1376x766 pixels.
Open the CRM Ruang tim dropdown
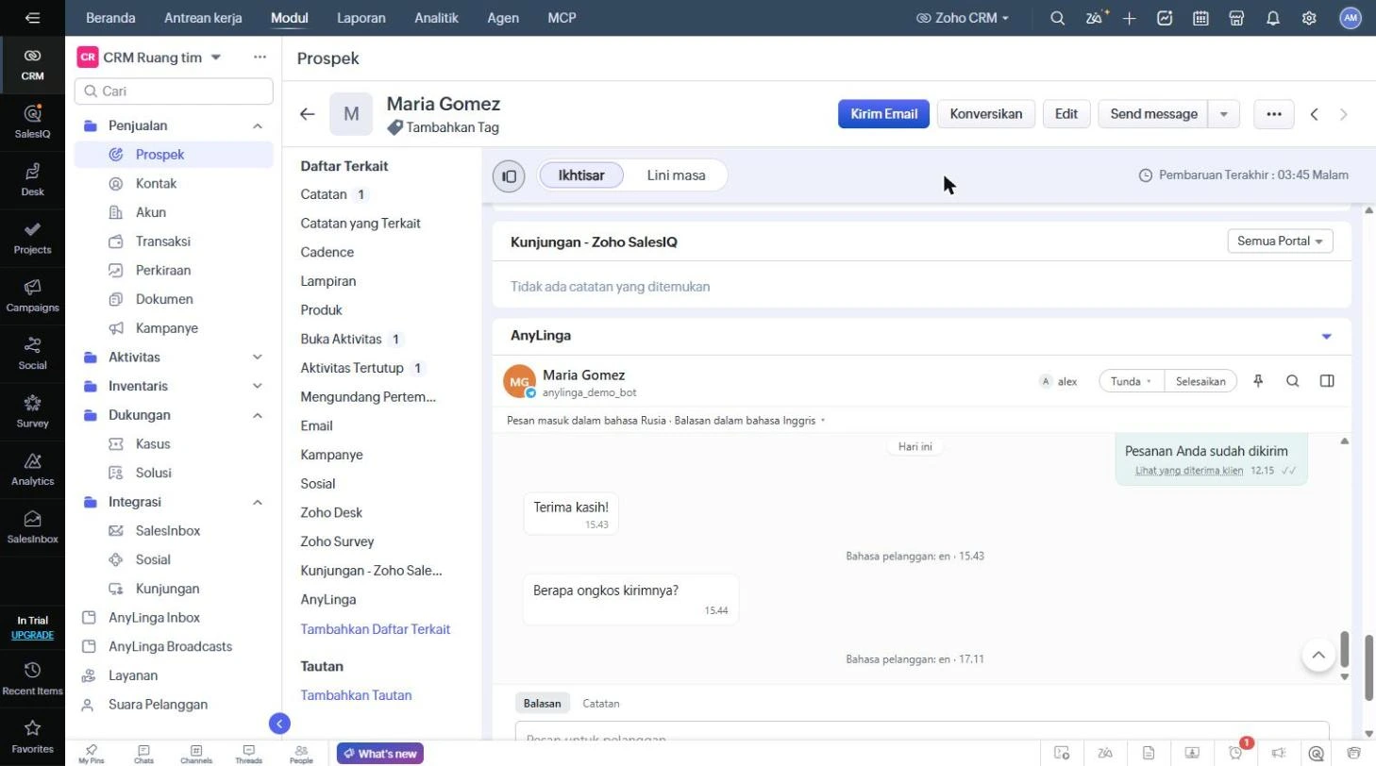point(216,58)
